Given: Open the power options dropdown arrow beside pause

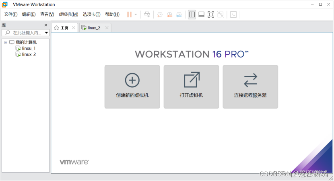Looking at the screenshot, I should point(136,14).
